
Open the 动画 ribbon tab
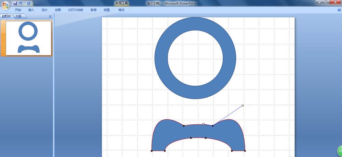[x=58, y=10]
